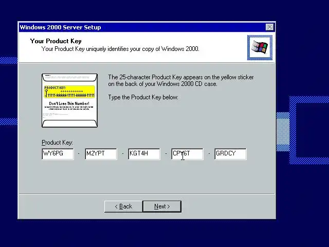Click the 'Your Product Key' heading
The image size is (329, 247).
[x=56, y=41]
